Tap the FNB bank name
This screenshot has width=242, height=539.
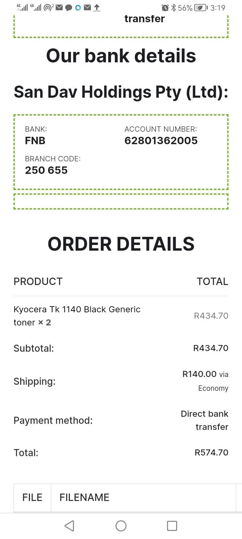[x=35, y=140]
